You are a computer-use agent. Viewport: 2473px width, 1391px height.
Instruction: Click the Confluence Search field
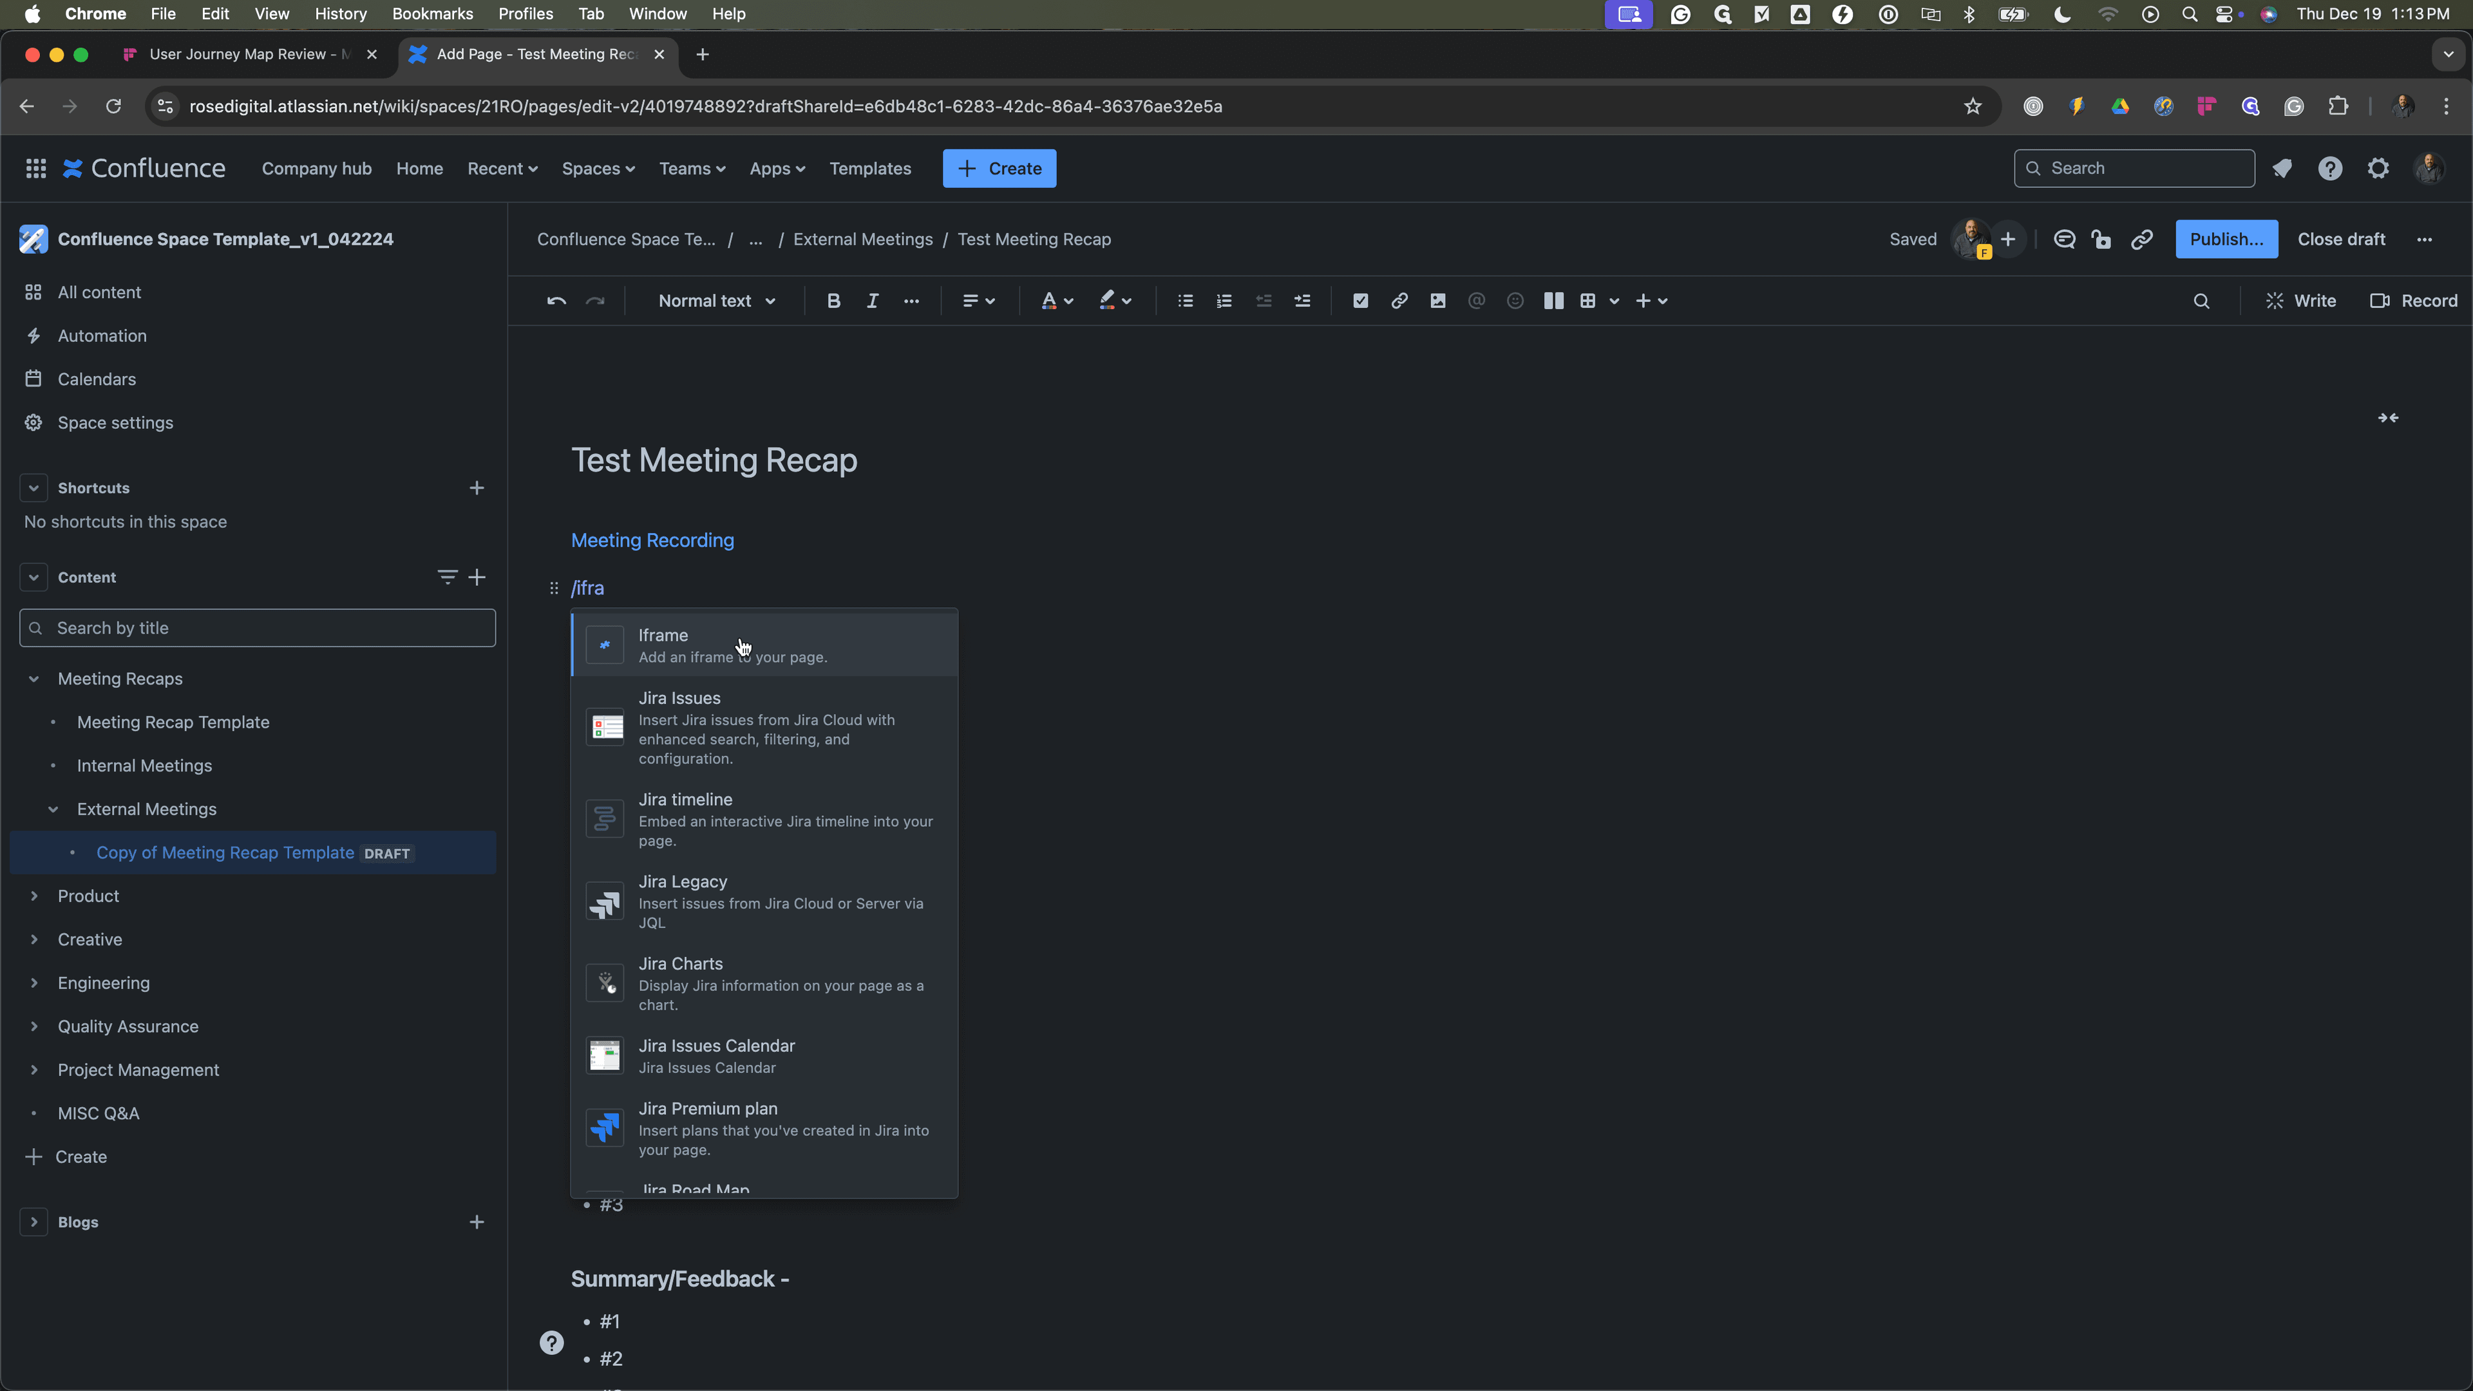(2133, 168)
